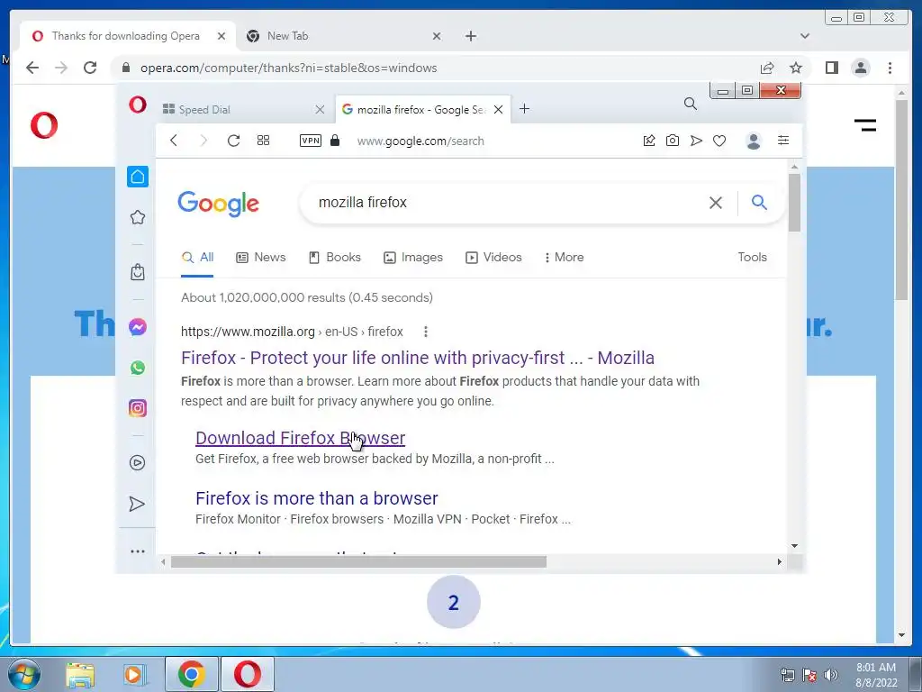Close the Speed Dial tab
This screenshot has width=922, height=692.
[320, 109]
